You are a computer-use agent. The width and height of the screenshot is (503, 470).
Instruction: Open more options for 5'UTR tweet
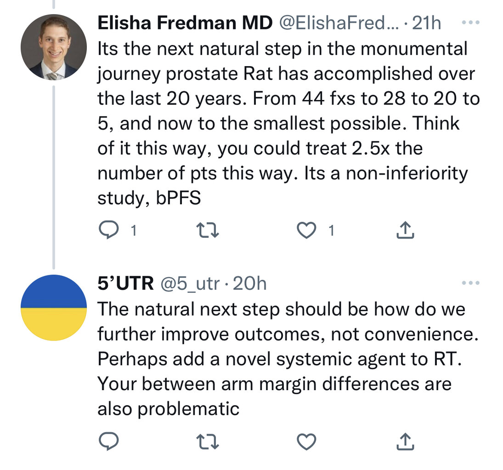tap(470, 283)
